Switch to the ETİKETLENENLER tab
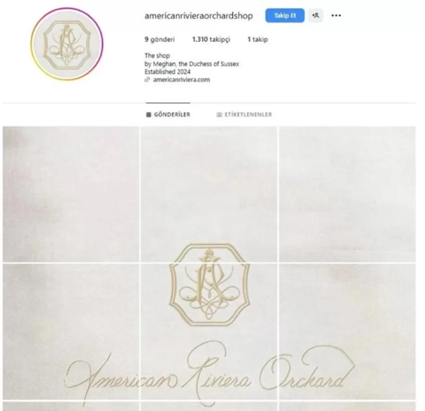The image size is (425, 411). tap(244, 114)
